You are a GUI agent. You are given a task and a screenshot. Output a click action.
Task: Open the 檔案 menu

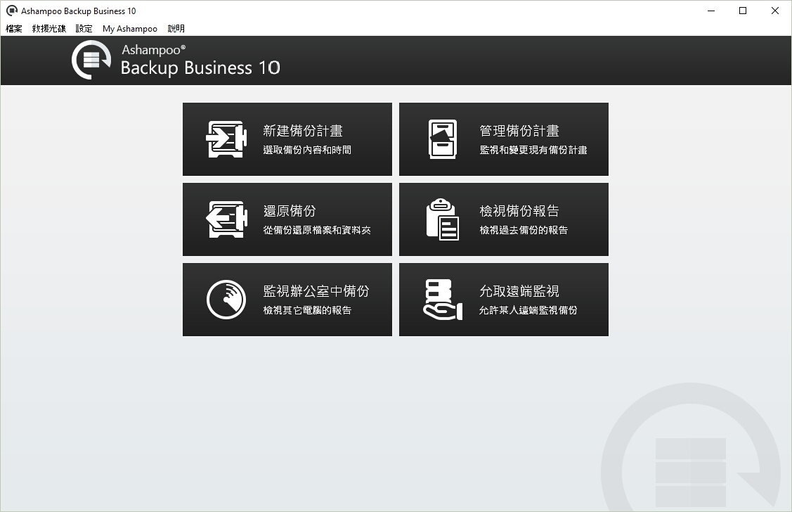click(x=13, y=29)
